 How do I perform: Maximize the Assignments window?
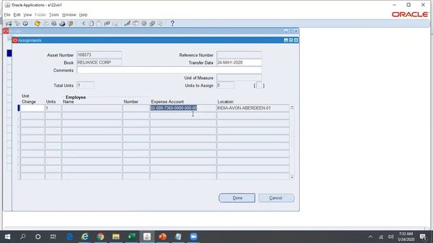click(291, 40)
